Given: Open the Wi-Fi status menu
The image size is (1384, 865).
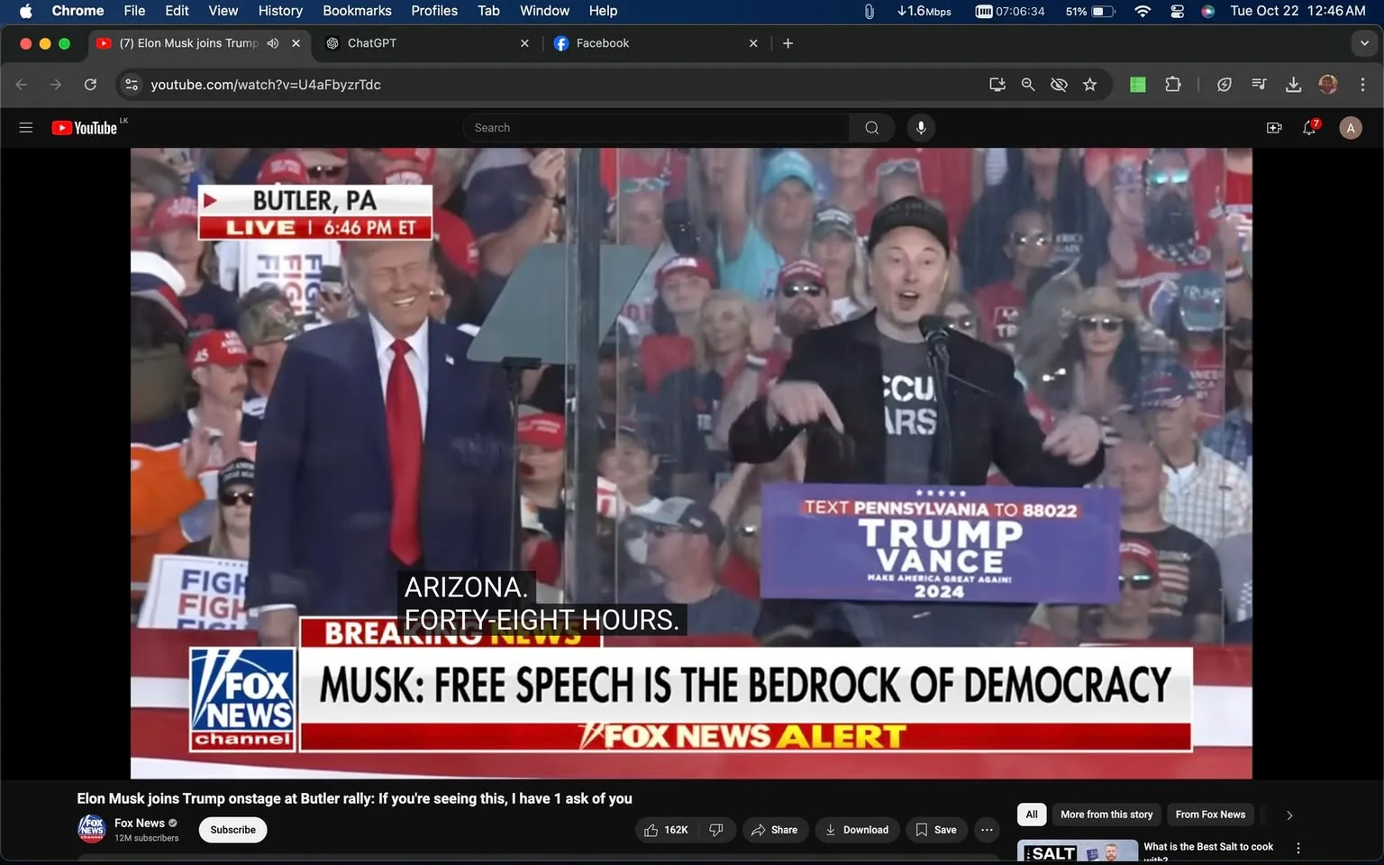Looking at the screenshot, I should [1143, 11].
